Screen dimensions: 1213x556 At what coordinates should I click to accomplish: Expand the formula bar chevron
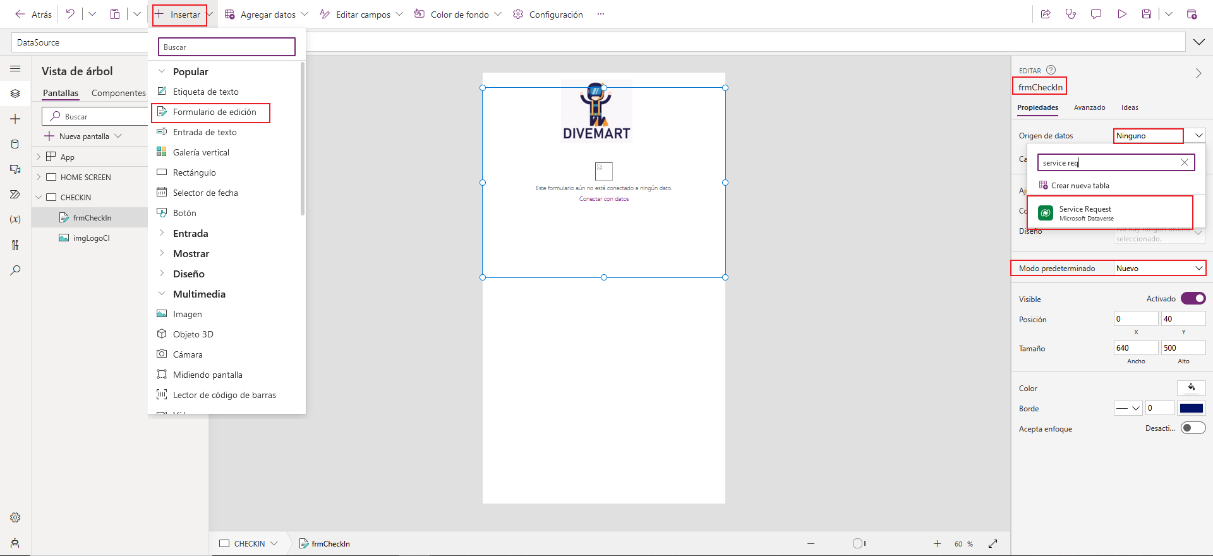click(1198, 42)
